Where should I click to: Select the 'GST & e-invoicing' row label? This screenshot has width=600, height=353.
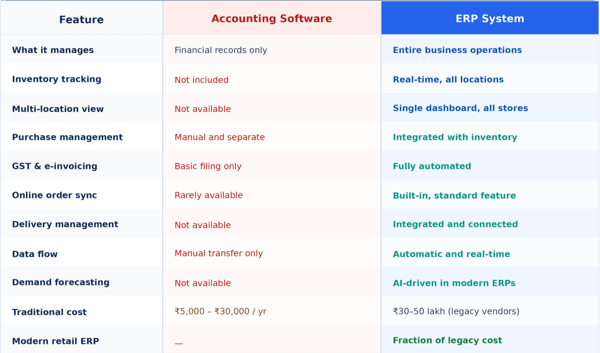click(x=54, y=166)
